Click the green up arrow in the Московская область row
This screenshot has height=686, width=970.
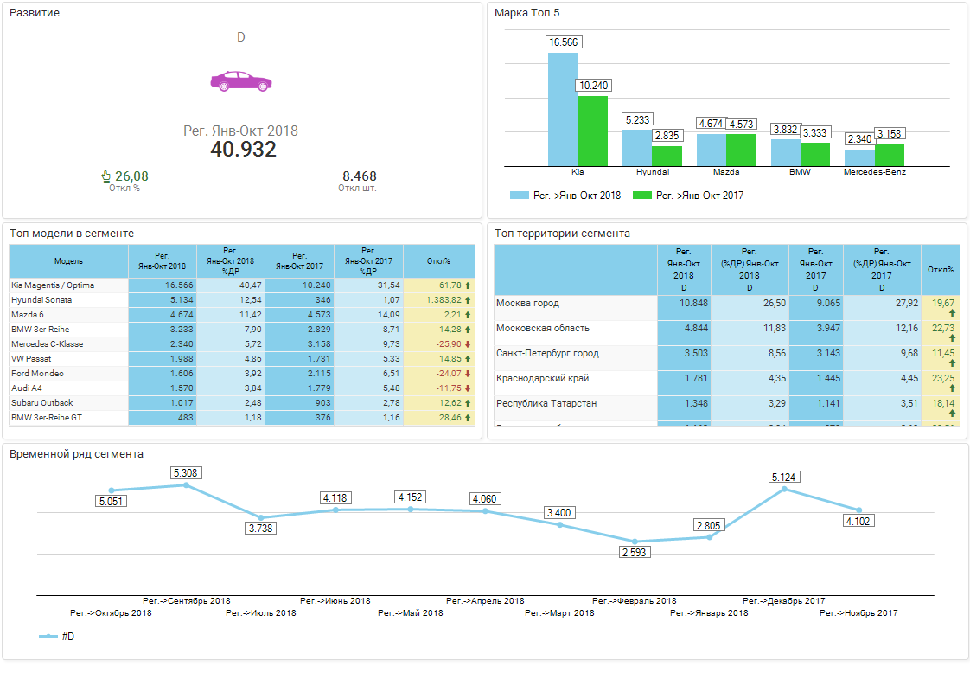pos(952,338)
